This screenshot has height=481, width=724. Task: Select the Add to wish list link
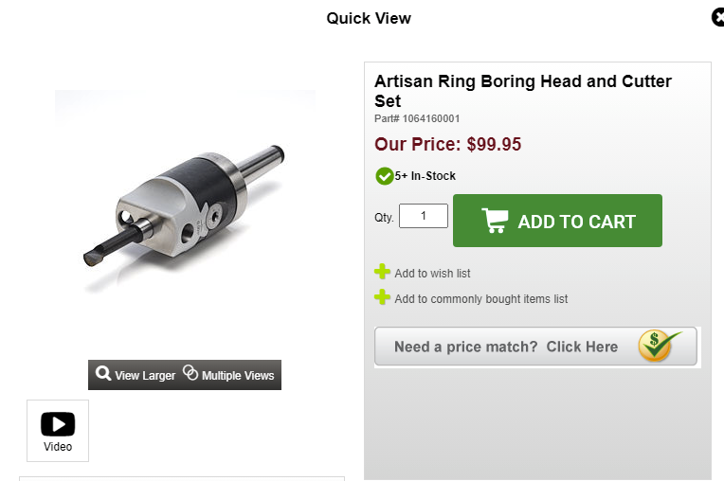coord(432,274)
